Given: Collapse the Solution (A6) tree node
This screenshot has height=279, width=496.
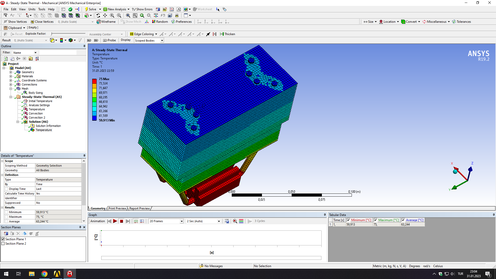Looking at the screenshot, I should pos(18,122).
